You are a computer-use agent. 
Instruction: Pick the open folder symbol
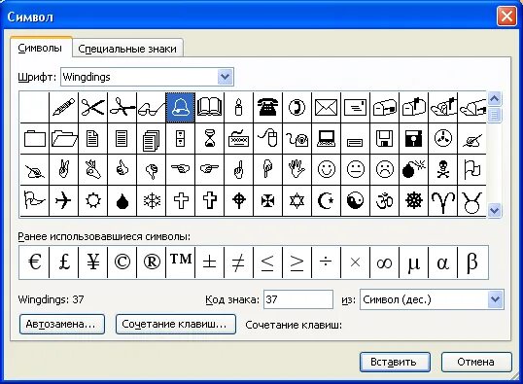(63, 138)
